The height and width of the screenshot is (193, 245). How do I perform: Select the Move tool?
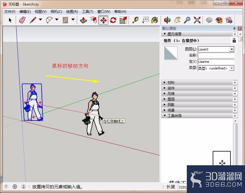point(103,20)
